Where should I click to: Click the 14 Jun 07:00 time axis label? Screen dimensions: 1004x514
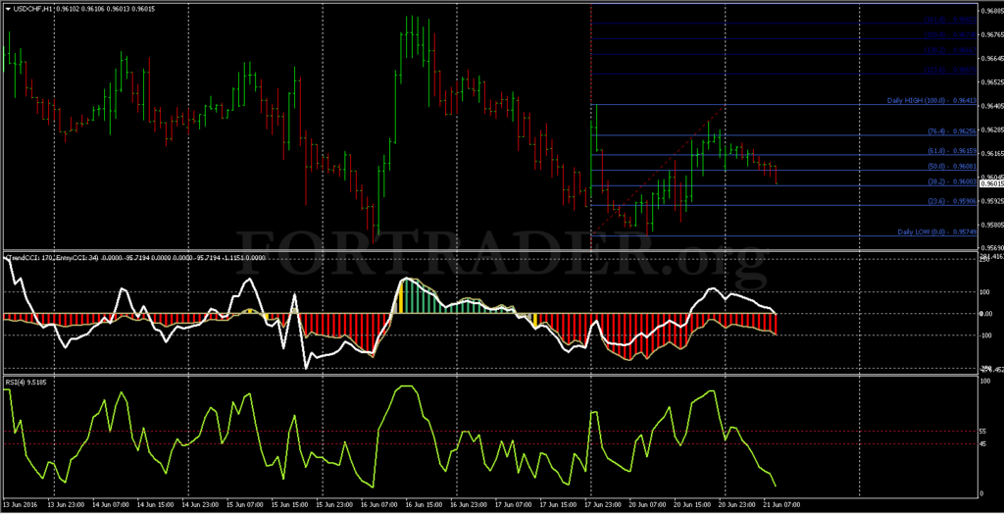pos(108,504)
